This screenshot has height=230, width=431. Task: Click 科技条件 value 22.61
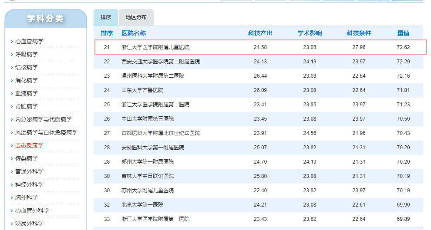click(x=359, y=205)
